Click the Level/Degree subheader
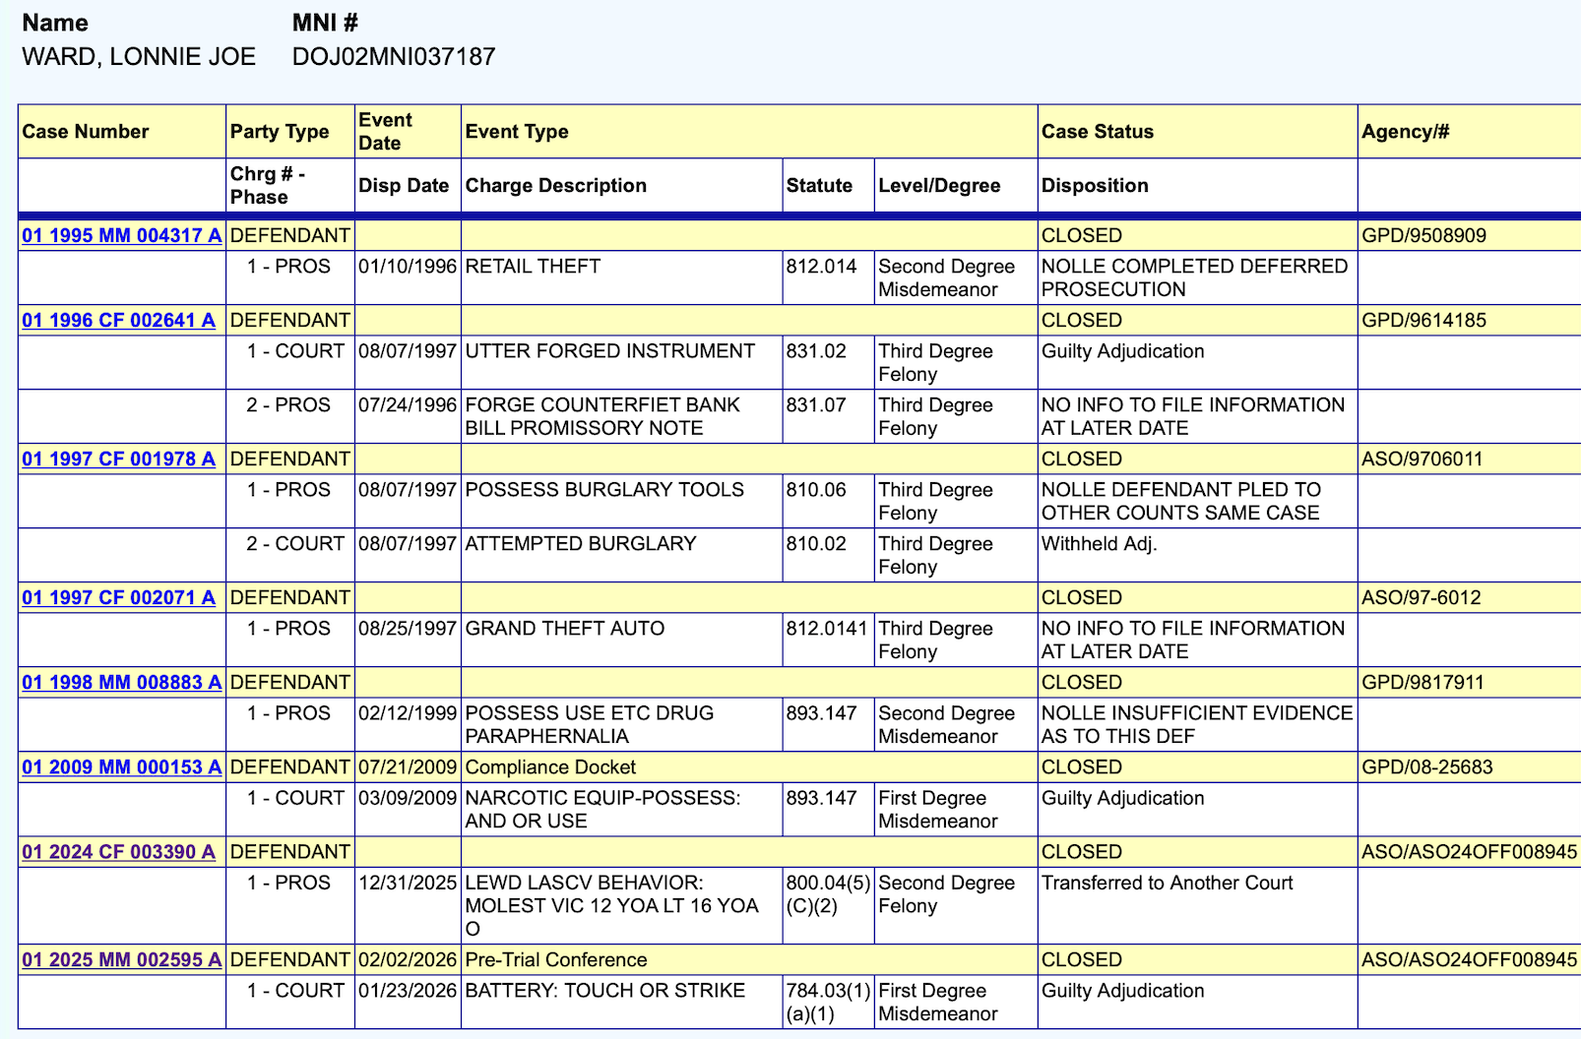The height and width of the screenshot is (1039, 1581). [939, 185]
